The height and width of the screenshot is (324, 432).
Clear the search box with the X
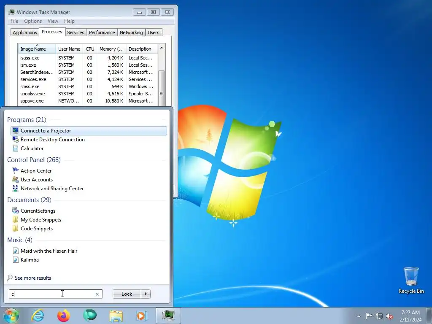tap(97, 294)
